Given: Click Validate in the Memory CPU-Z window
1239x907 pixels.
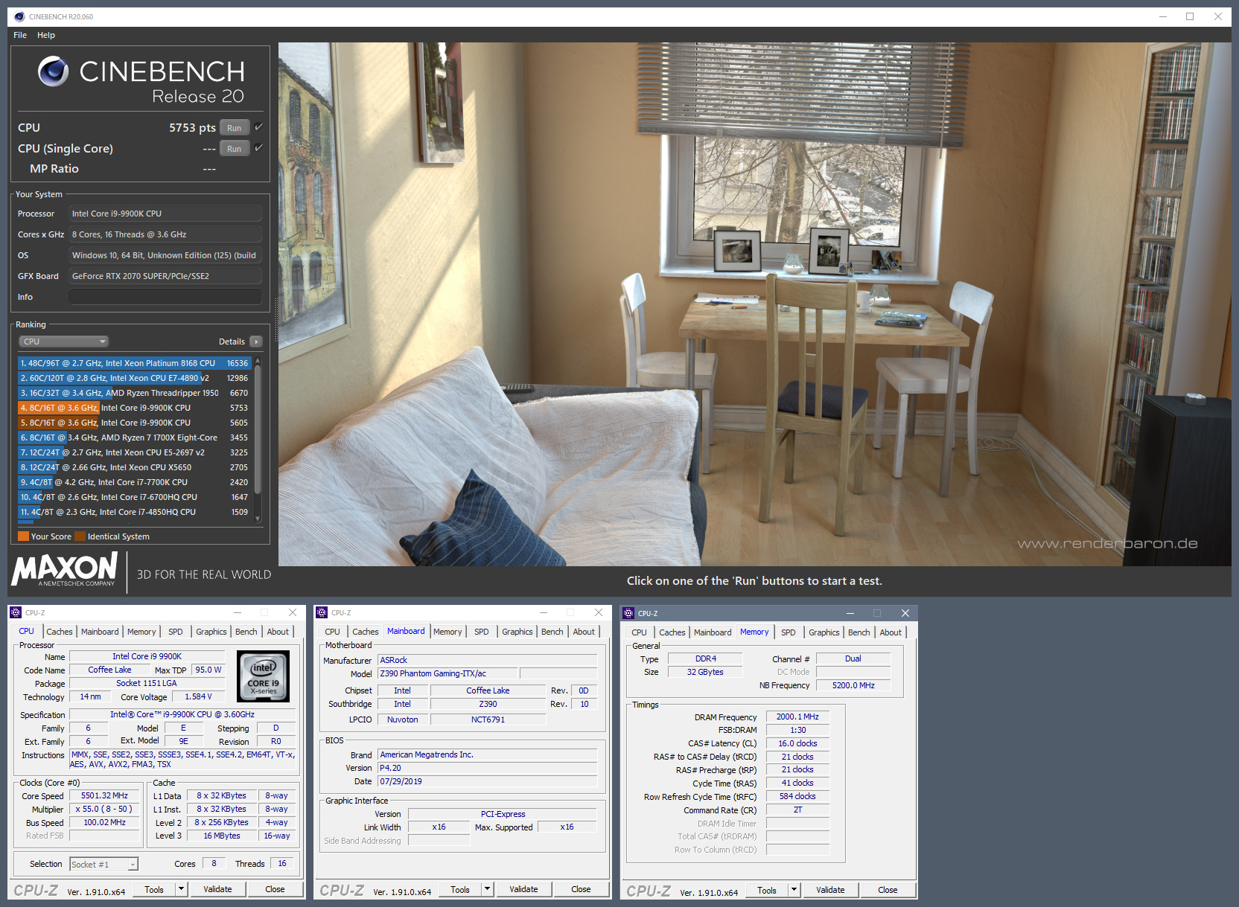Looking at the screenshot, I should click(x=830, y=890).
